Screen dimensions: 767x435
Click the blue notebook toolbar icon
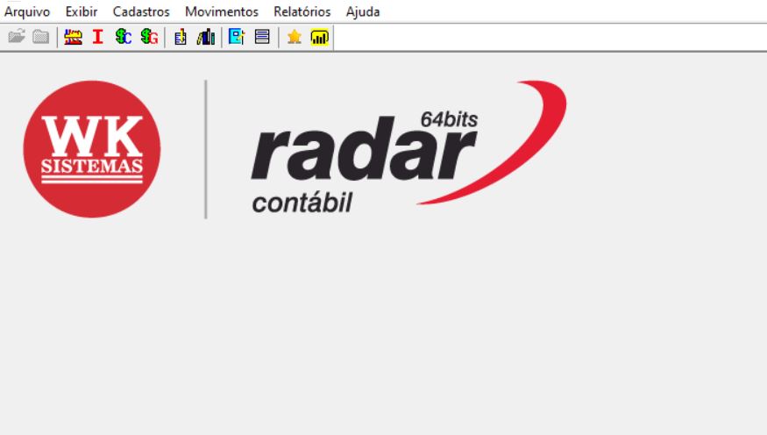(237, 37)
